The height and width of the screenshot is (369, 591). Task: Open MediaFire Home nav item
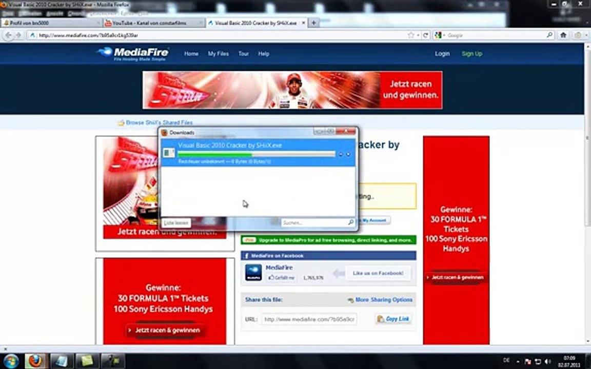191,54
